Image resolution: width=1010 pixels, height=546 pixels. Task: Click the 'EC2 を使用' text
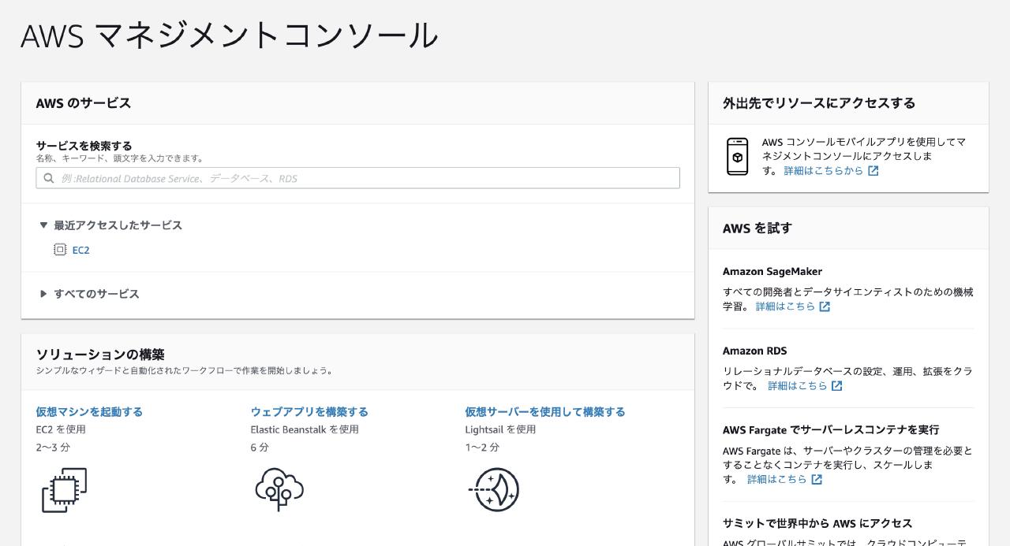61,429
